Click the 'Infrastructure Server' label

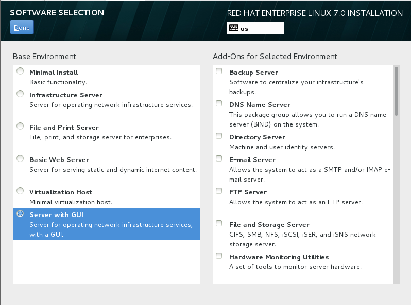(x=66, y=95)
